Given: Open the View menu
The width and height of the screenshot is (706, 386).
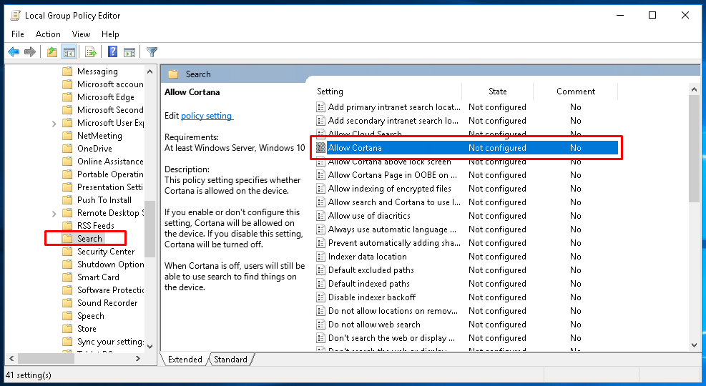Looking at the screenshot, I should click(x=81, y=34).
